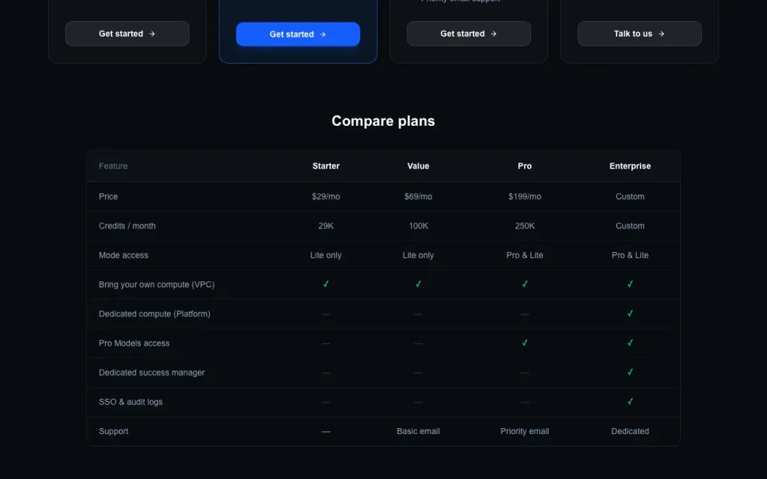Select the Enterprise column header
767x479 pixels.
point(630,166)
